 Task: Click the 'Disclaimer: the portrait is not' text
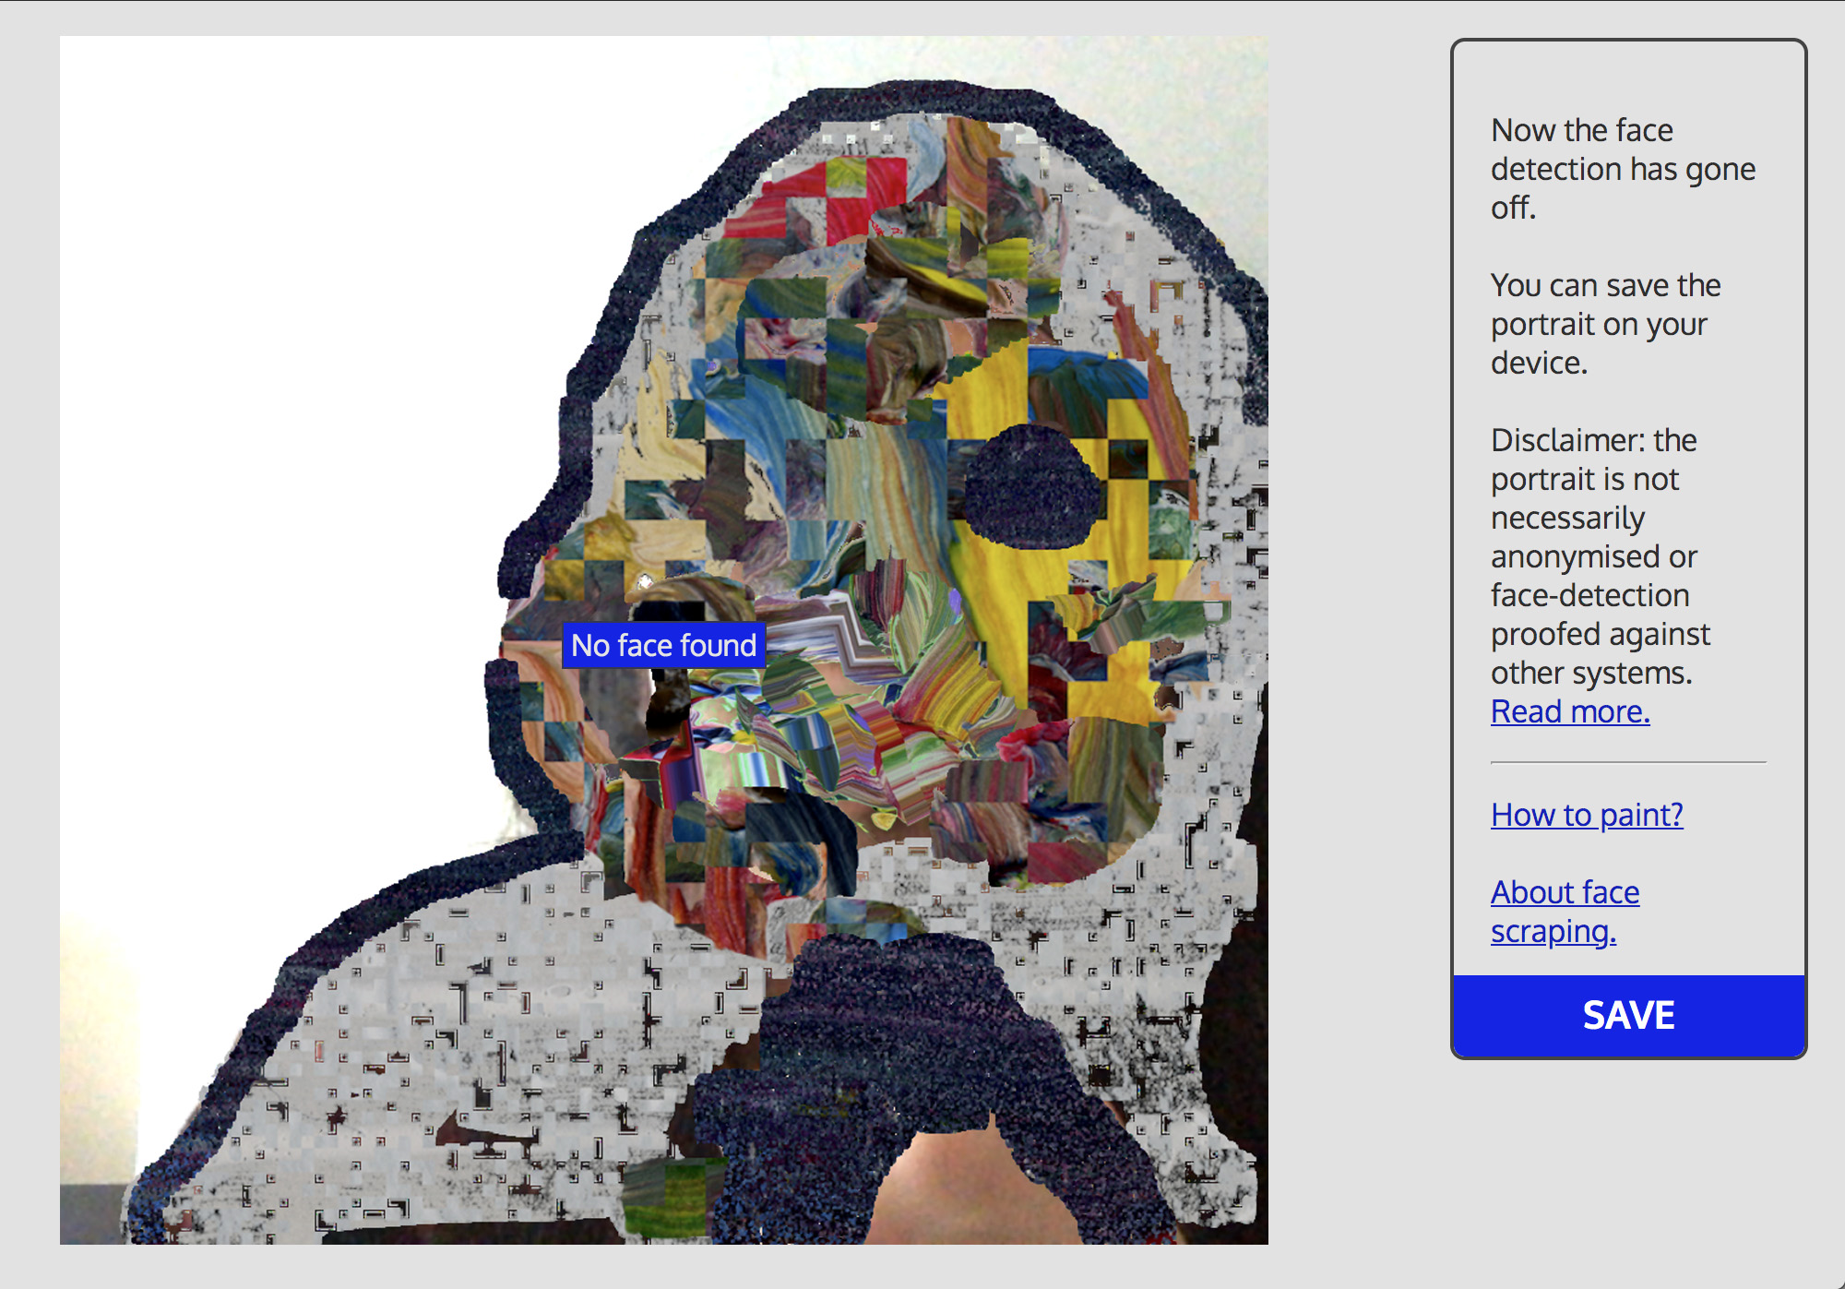(x=1600, y=556)
